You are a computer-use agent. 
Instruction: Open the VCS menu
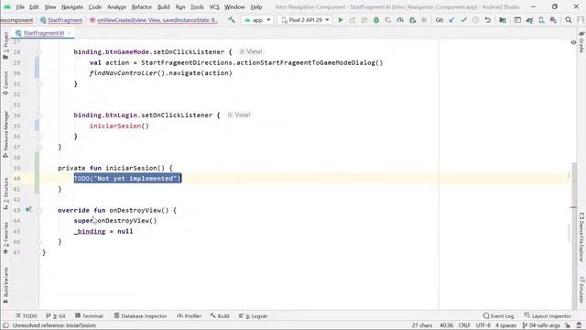(x=214, y=7)
